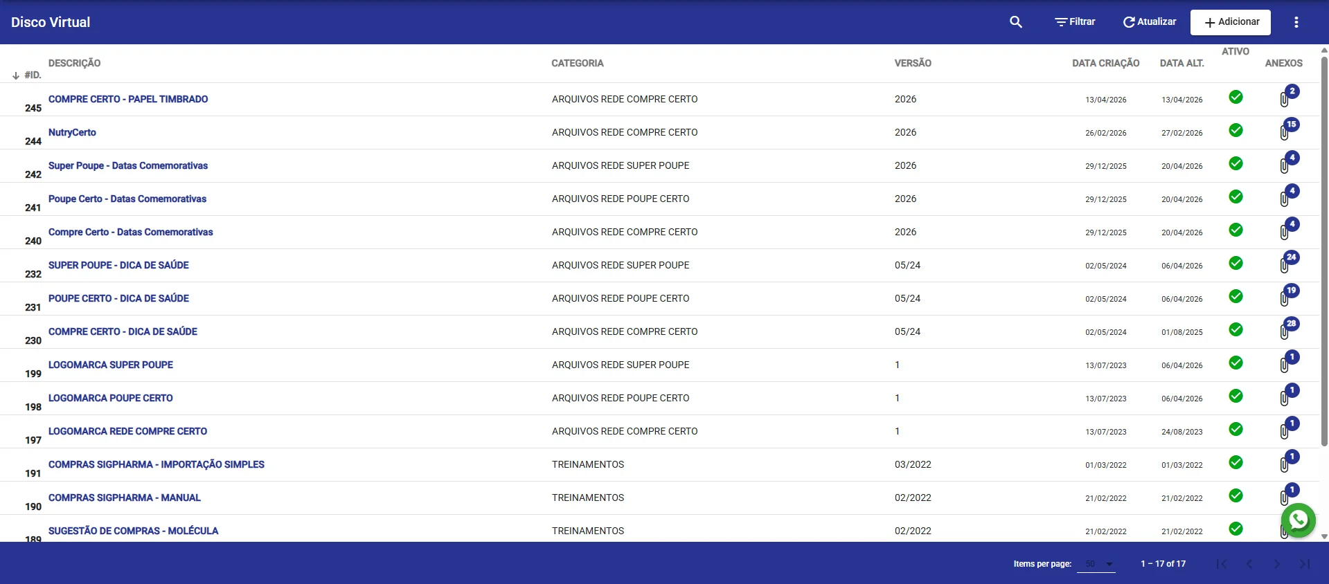Click the vertical scrollbar thumb

tap(1324, 250)
